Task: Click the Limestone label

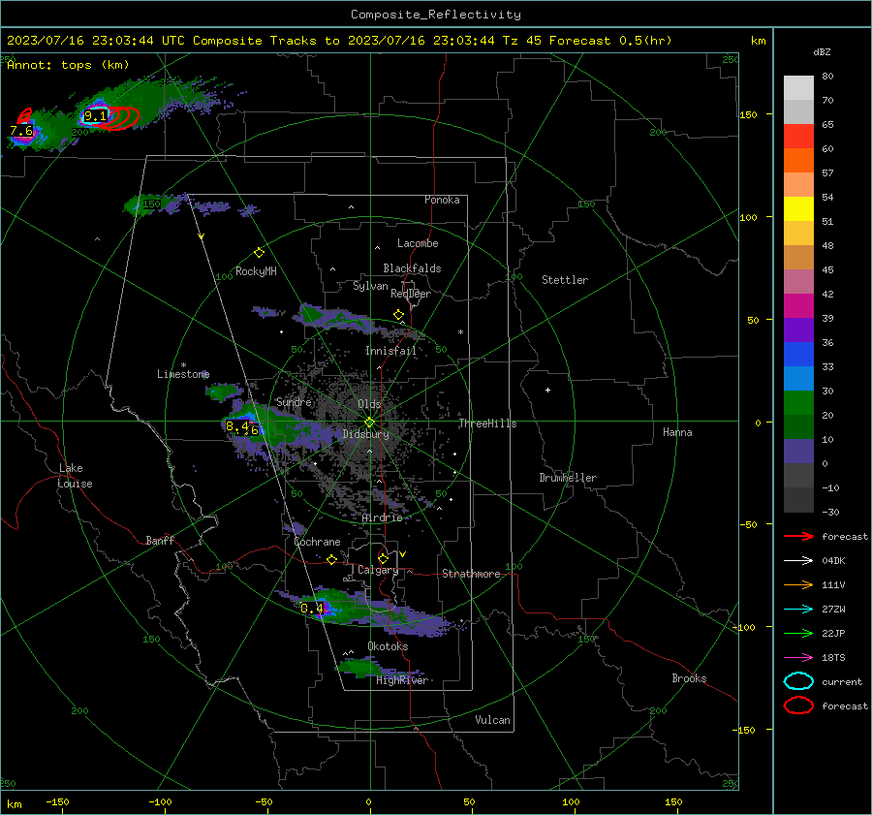Action: (x=183, y=374)
